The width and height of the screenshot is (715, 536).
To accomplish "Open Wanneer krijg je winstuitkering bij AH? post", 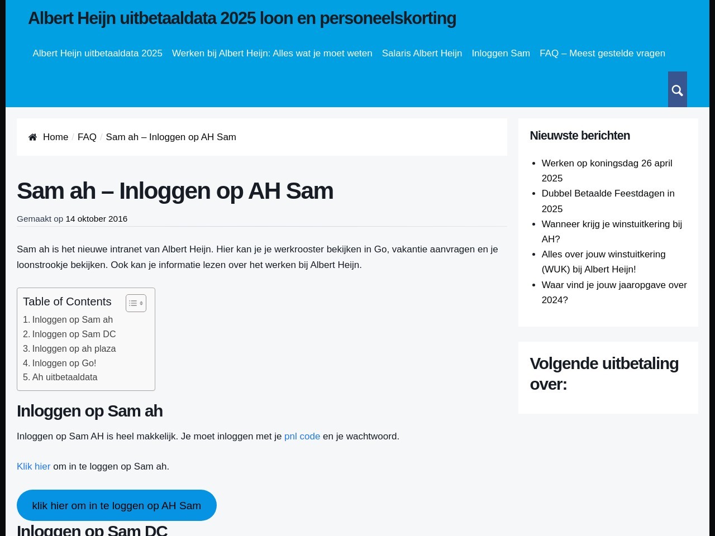I will click(612, 232).
